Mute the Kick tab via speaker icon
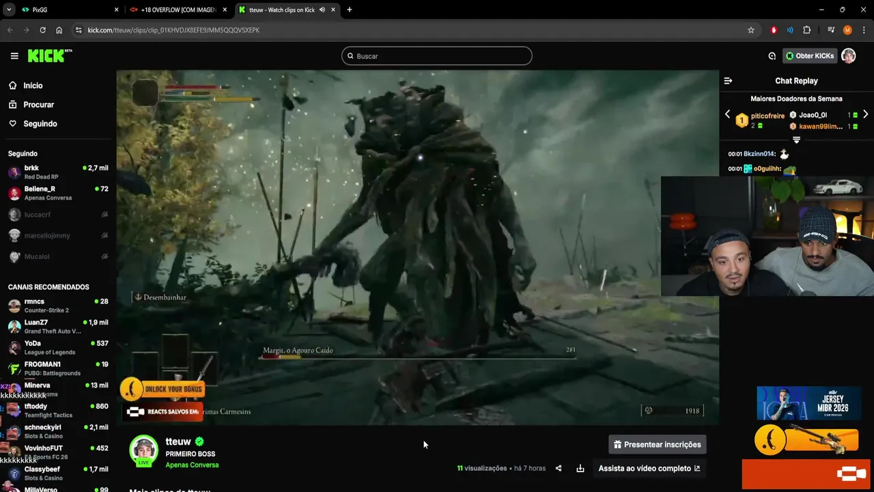 point(322,10)
